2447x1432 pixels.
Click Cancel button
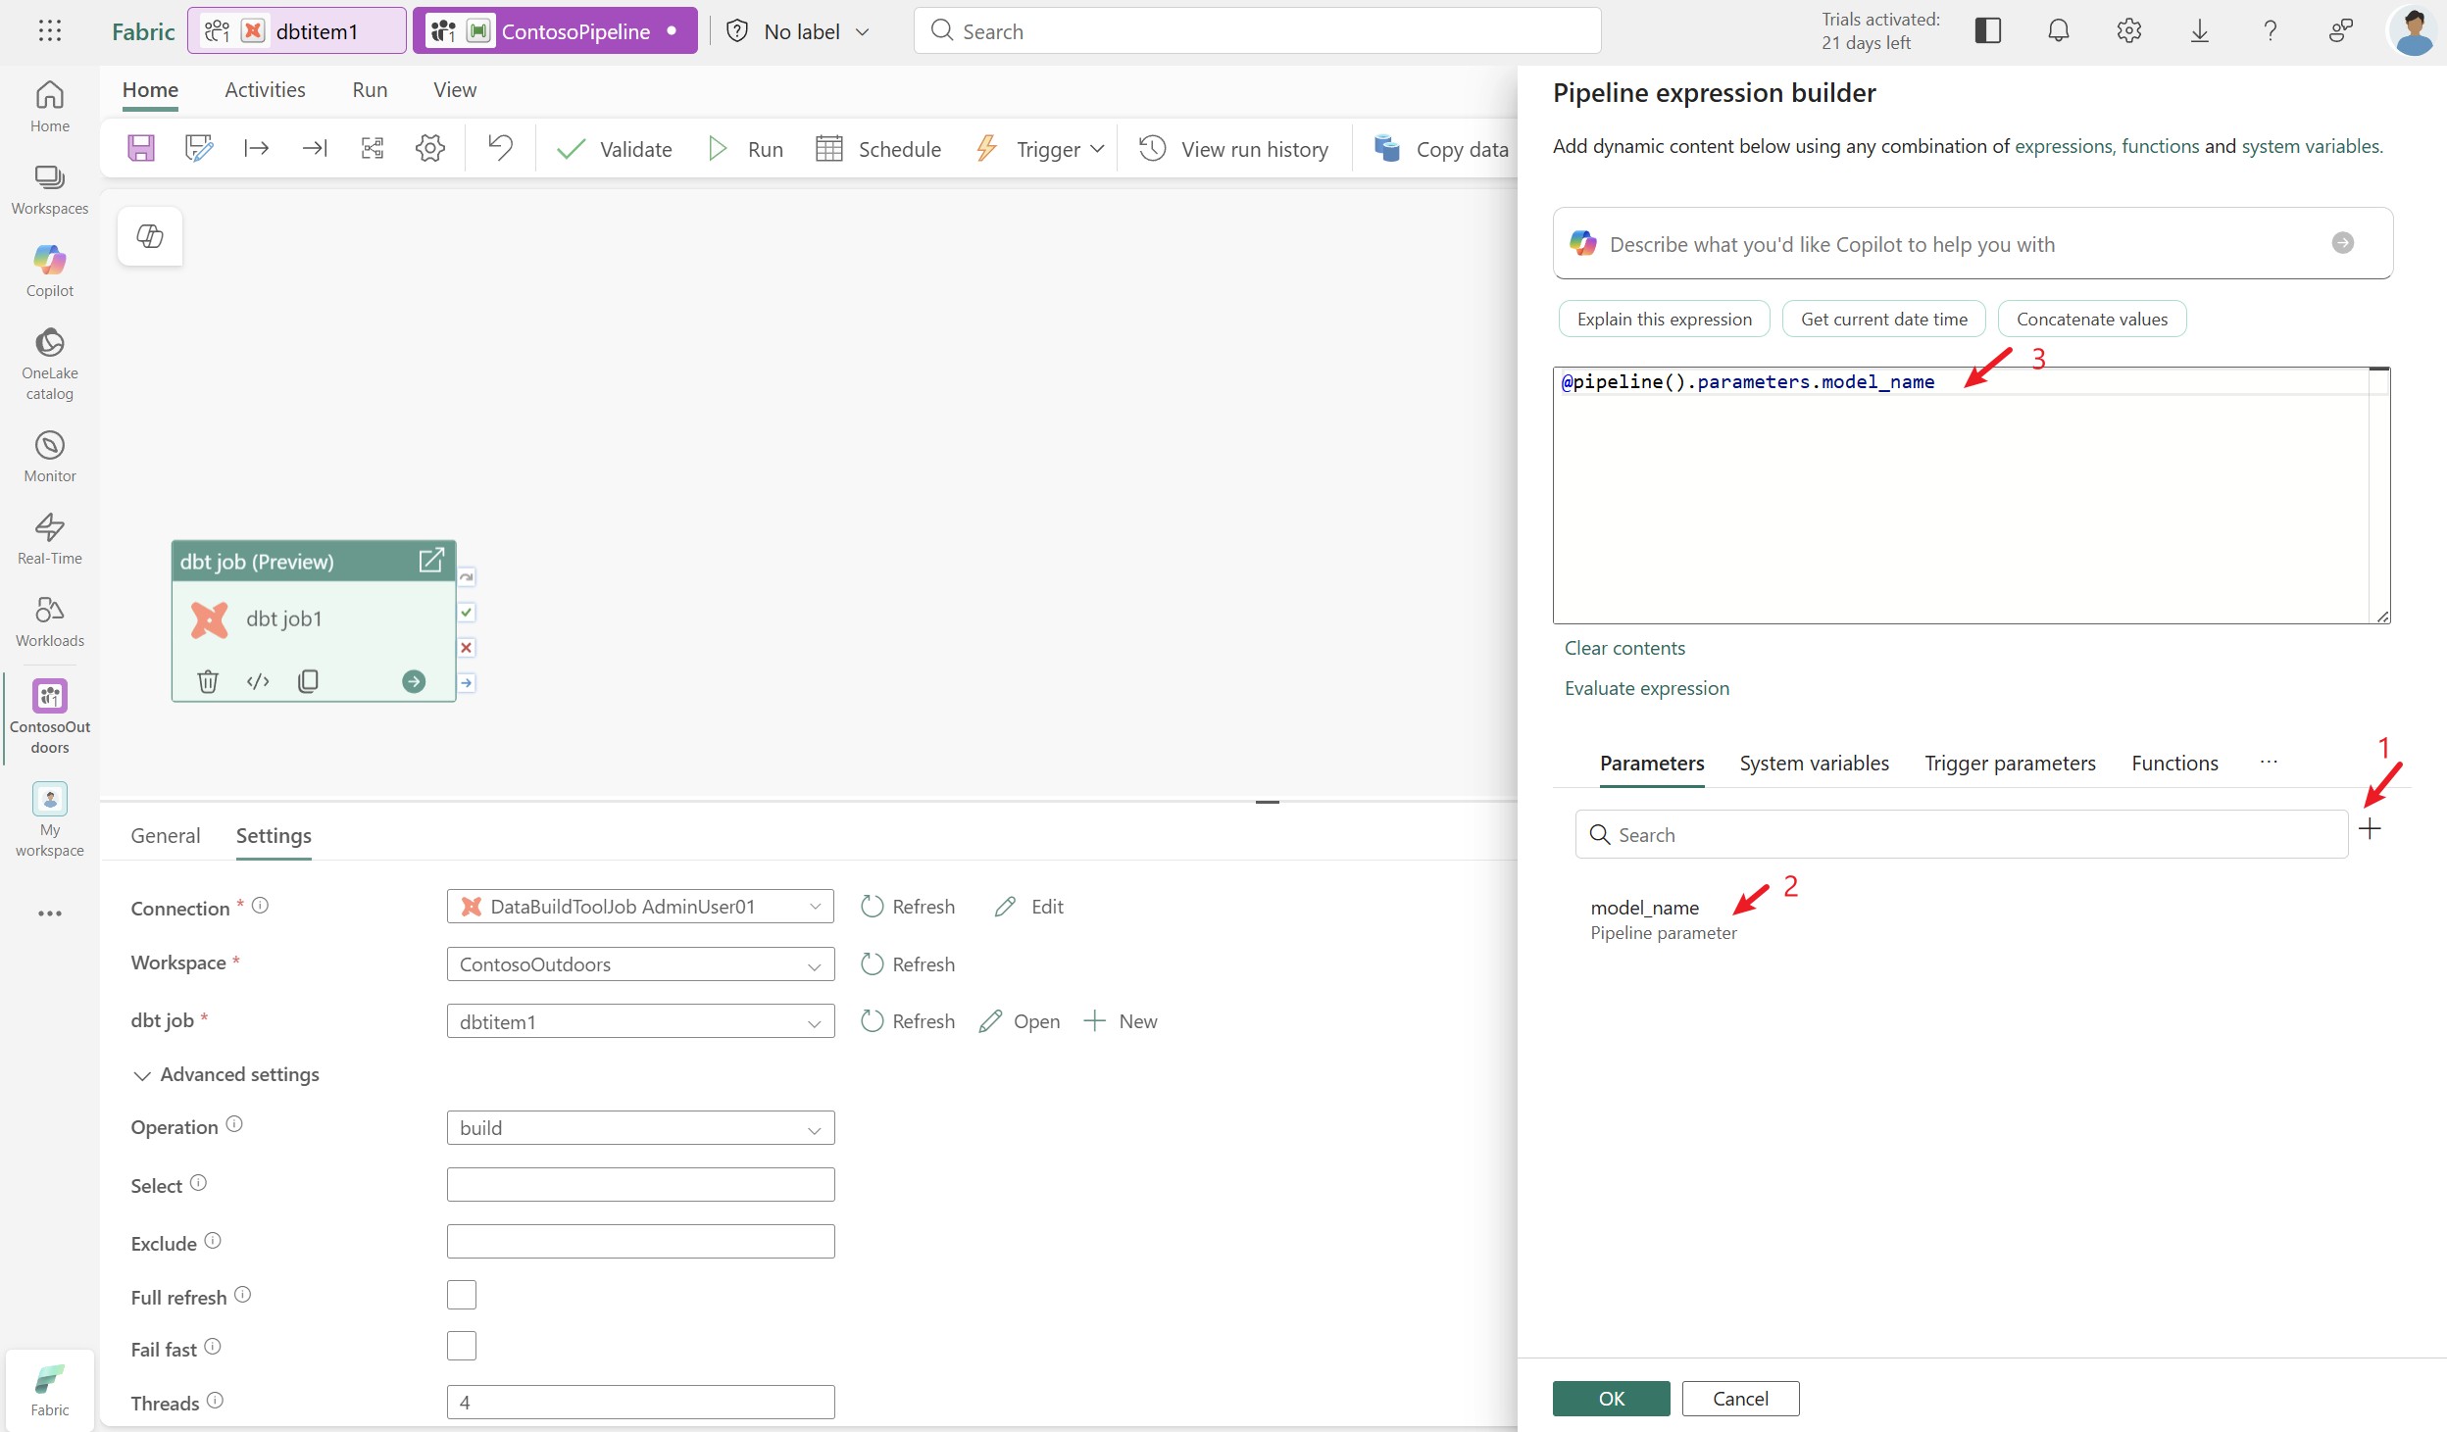tap(1740, 1399)
